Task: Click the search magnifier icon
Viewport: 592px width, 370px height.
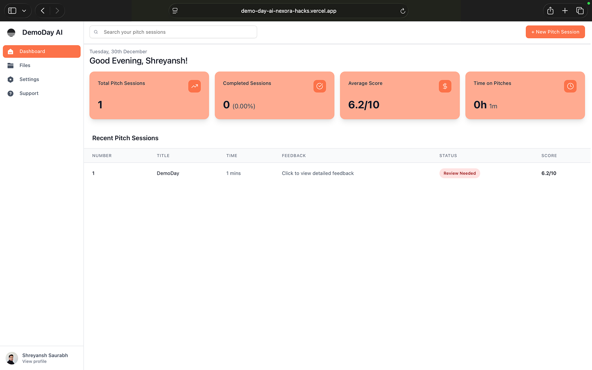Action: (96, 32)
